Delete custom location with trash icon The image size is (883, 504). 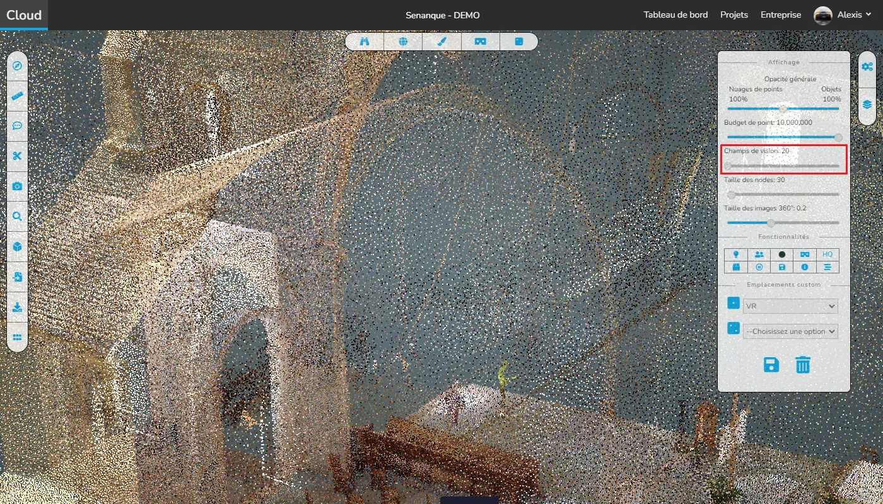[x=802, y=365]
